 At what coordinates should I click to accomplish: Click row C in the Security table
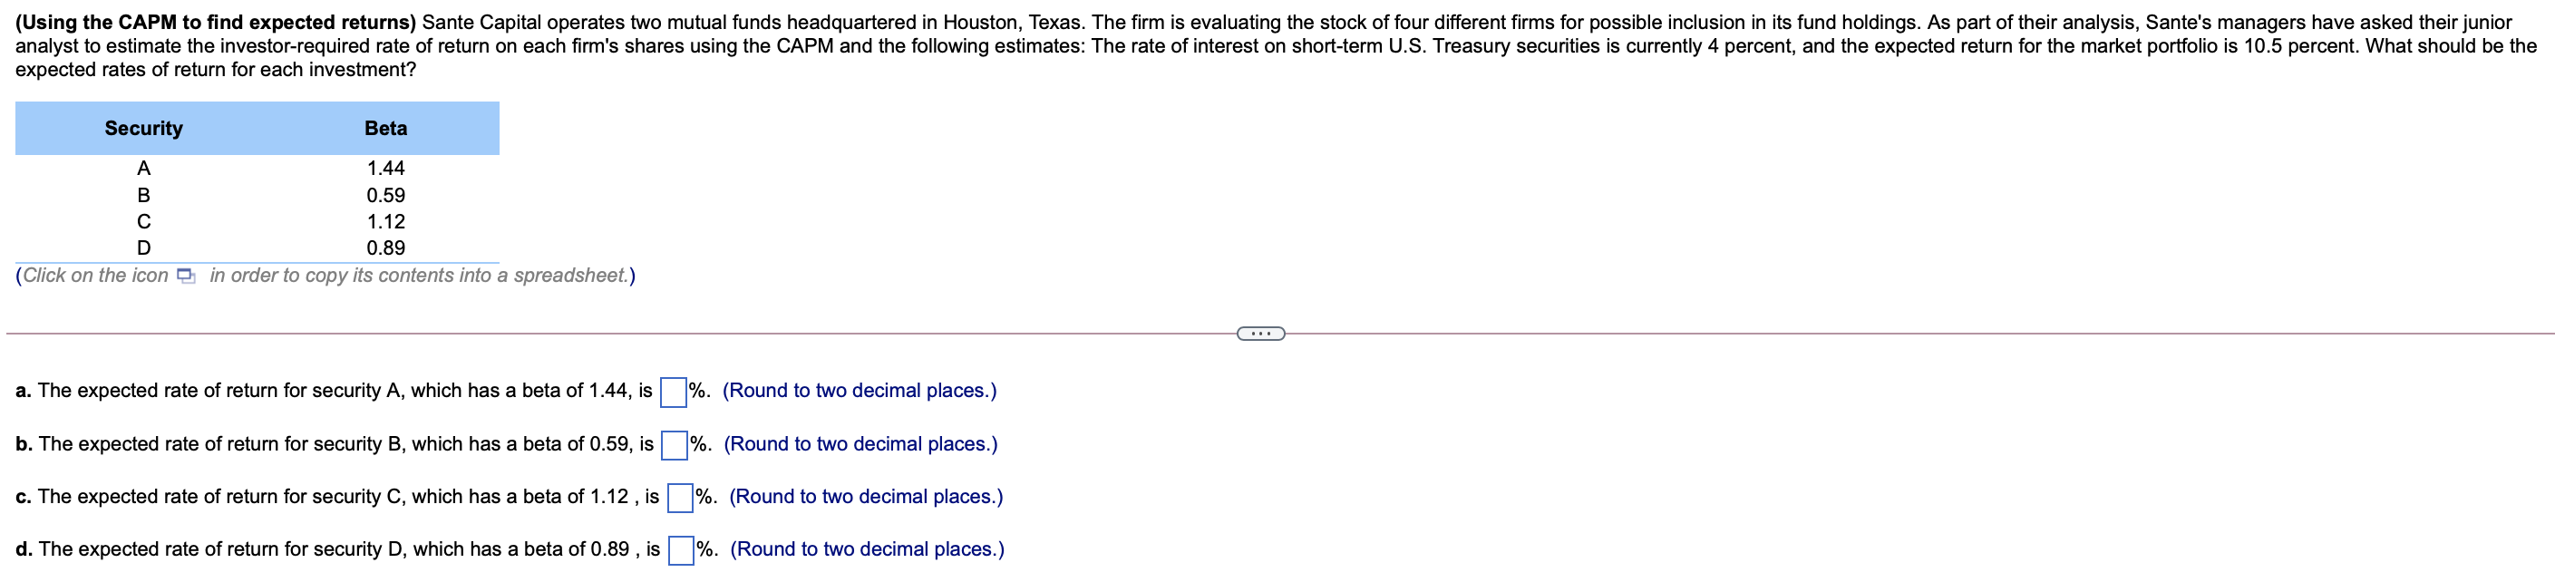tap(143, 221)
